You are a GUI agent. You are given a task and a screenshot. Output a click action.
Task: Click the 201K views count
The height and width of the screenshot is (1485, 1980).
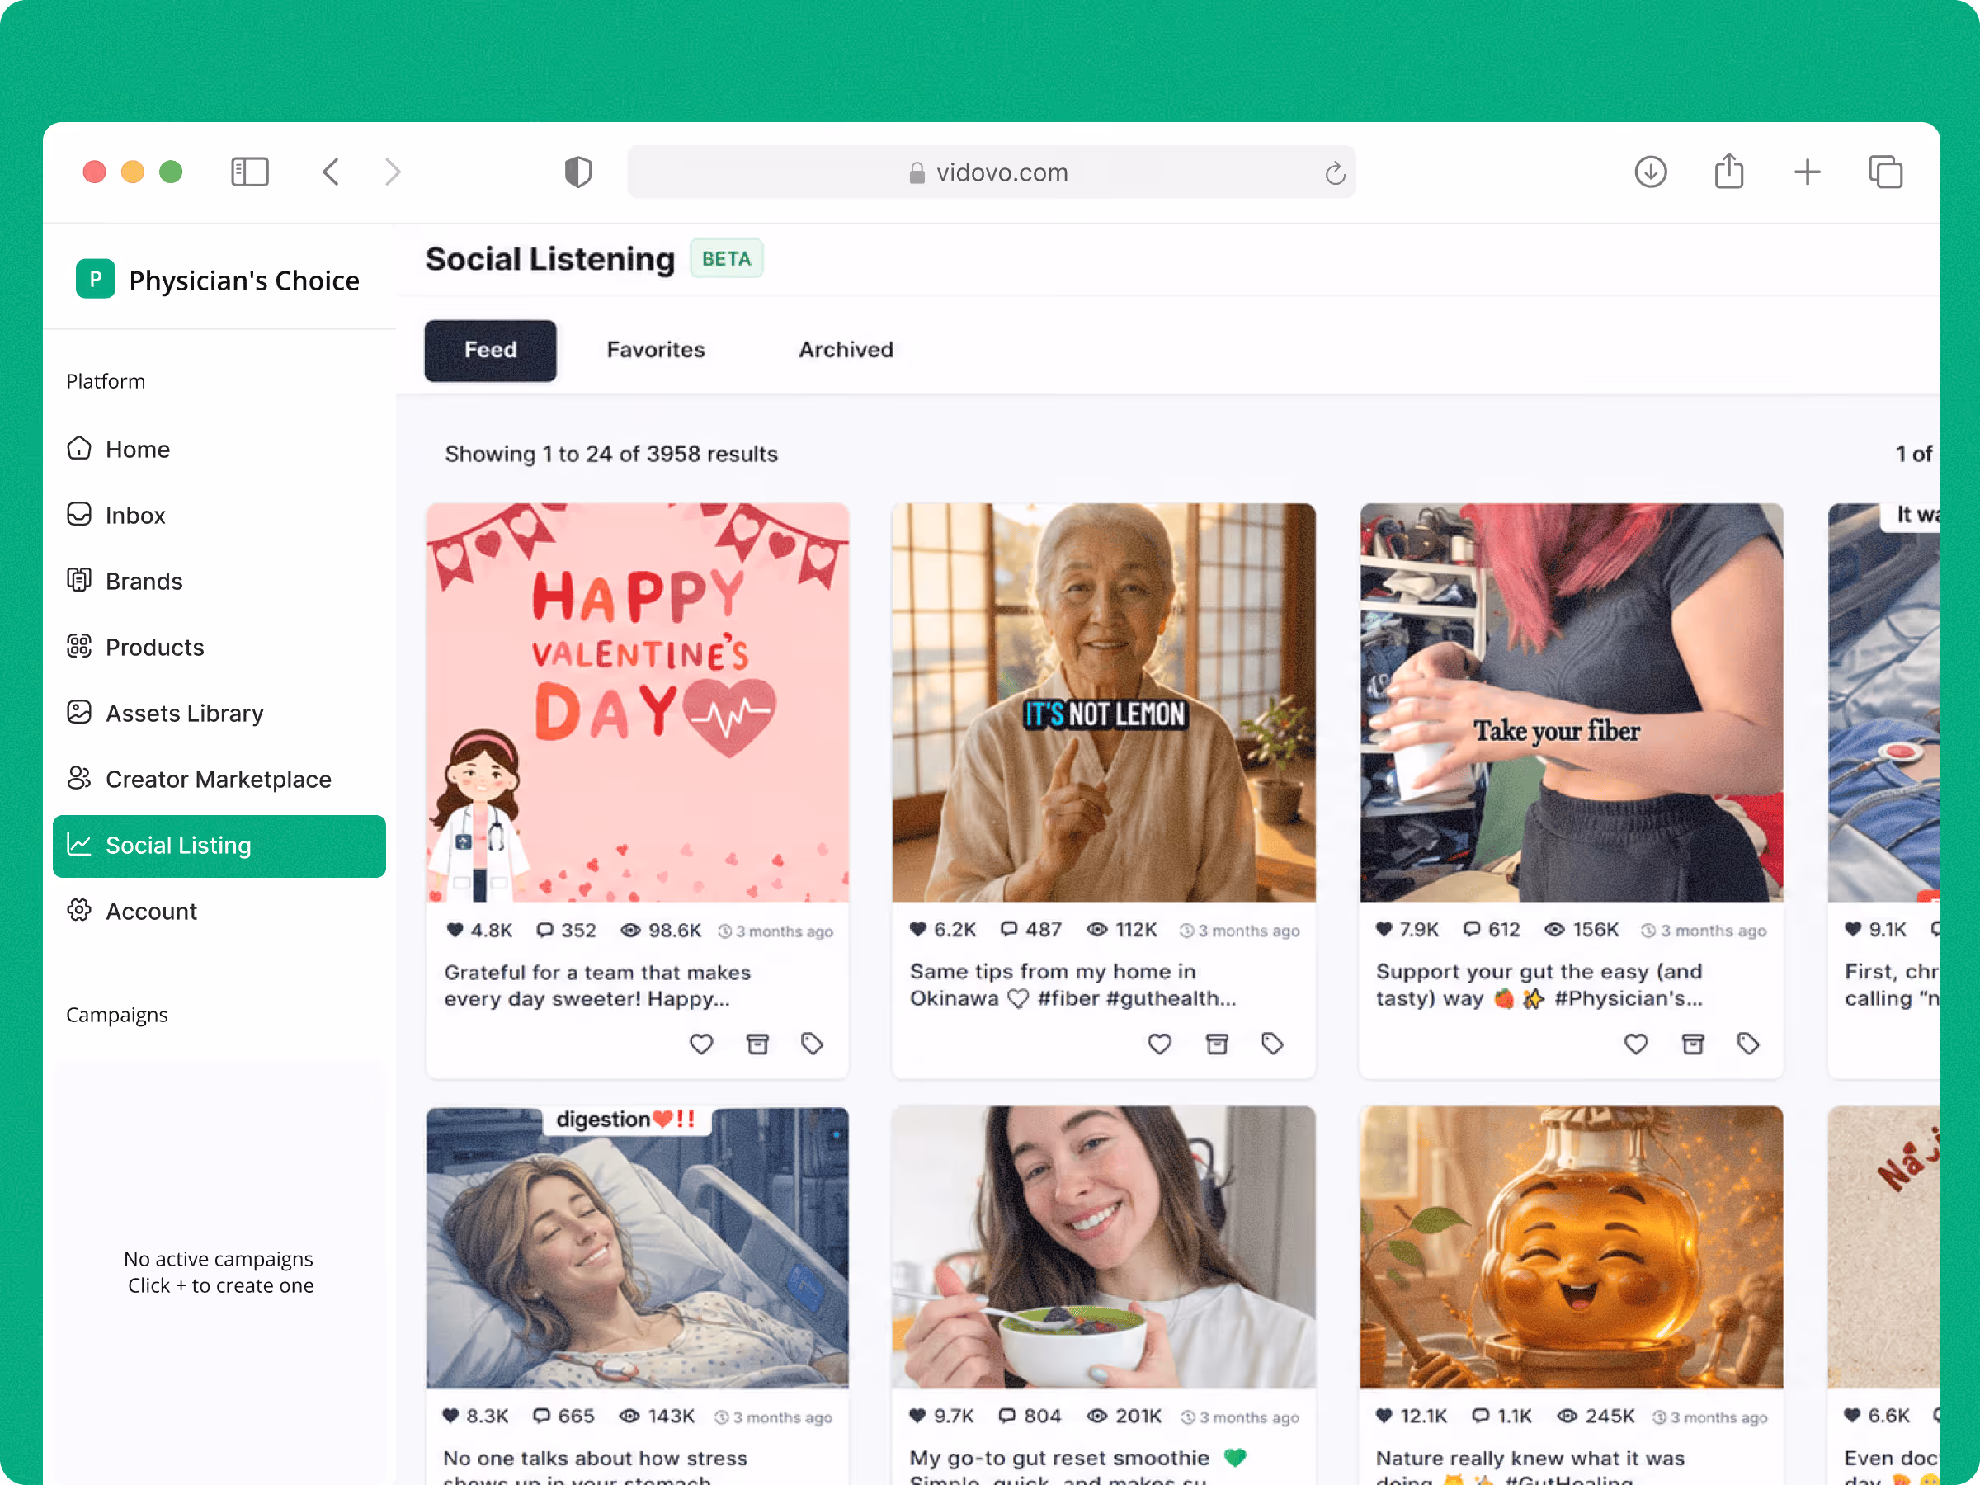click(1124, 1416)
